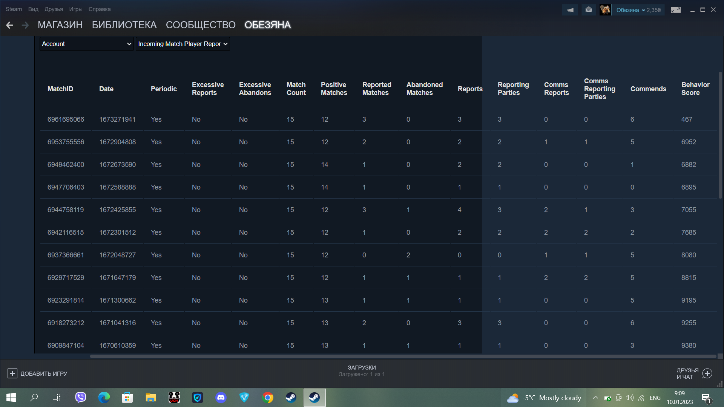Image resolution: width=724 pixels, height=407 pixels.
Task: Click the Add Game plus icon
Action: [x=12, y=373]
